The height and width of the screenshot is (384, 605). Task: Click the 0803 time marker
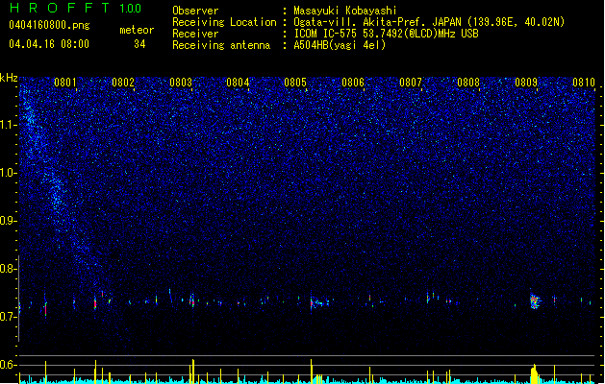click(181, 82)
